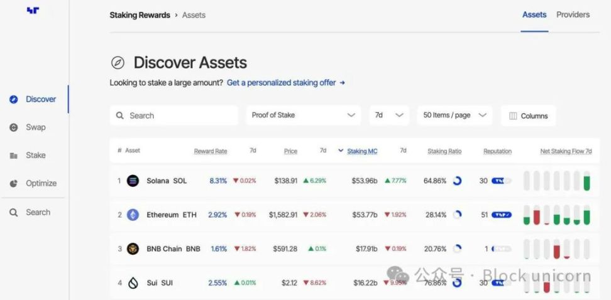
Task: Click BNB Chain's $17.91b staking market cap
Action: (x=366, y=249)
